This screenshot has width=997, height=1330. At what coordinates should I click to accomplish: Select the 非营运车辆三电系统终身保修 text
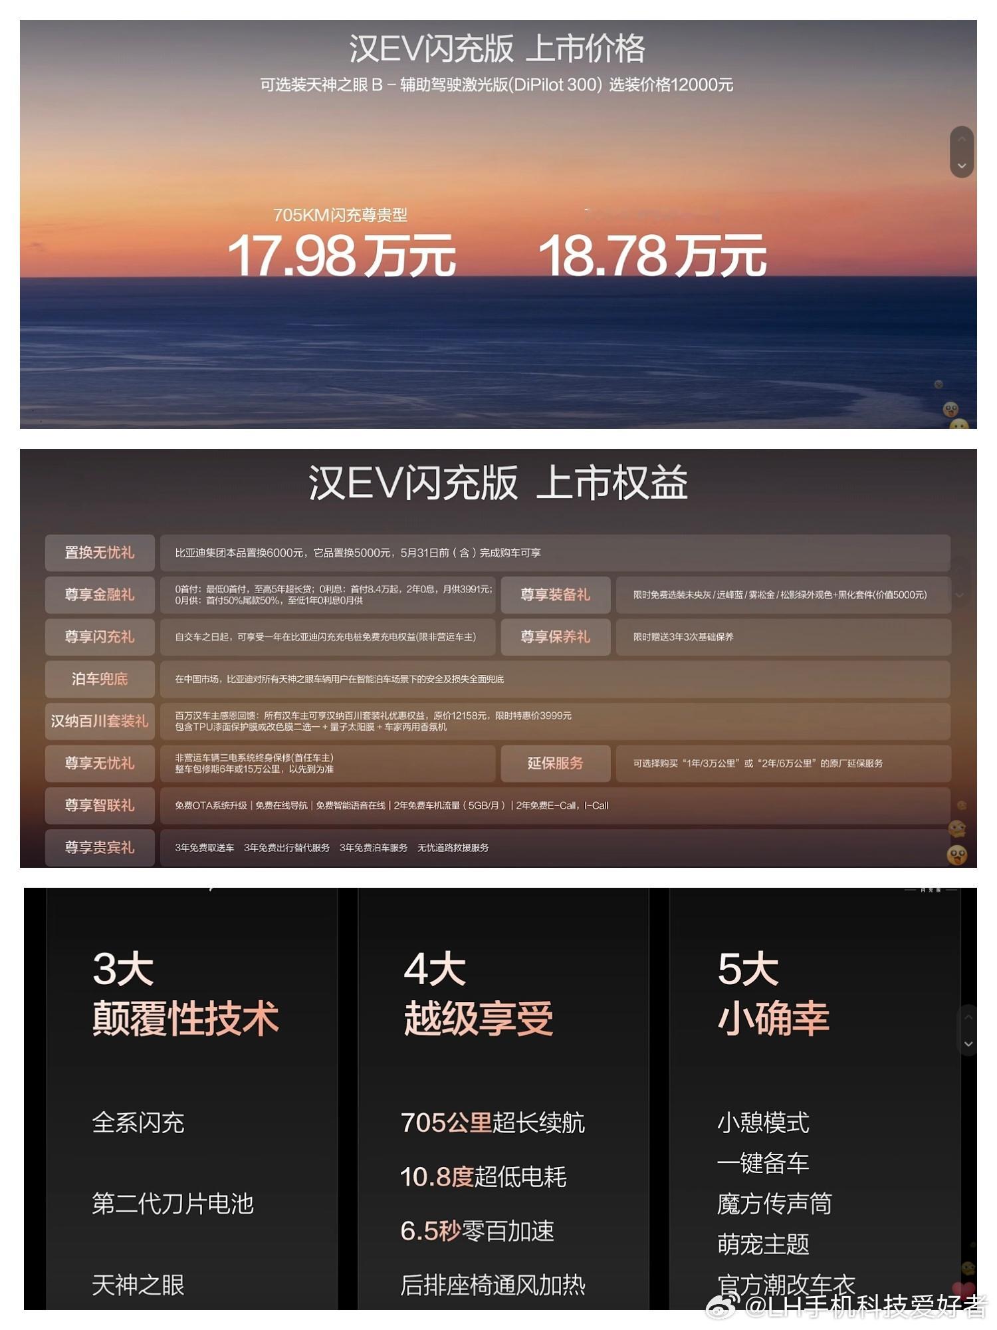255,763
